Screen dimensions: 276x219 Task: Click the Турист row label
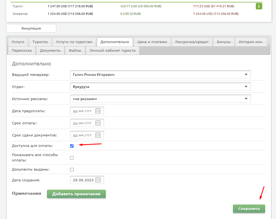pyautogui.click(x=18, y=6)
